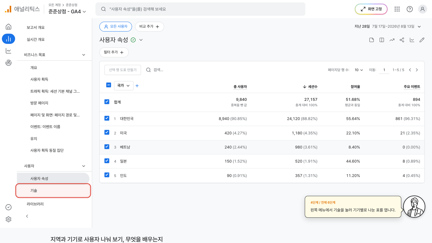Sort by the 총 사용자 column header
The width and height of the screenshot is (432, 243).
pyautogui.click(x=240, y=87)
